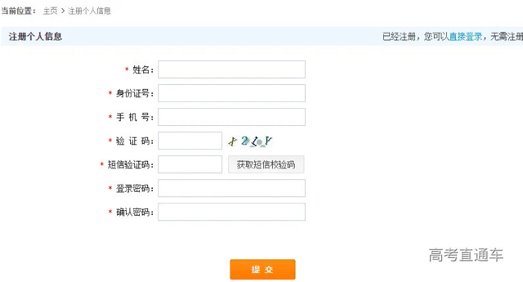Focus the 身份证号 ID number field
Image resolution: width=523 pixels, height=282 pixels.
[232, 93]
